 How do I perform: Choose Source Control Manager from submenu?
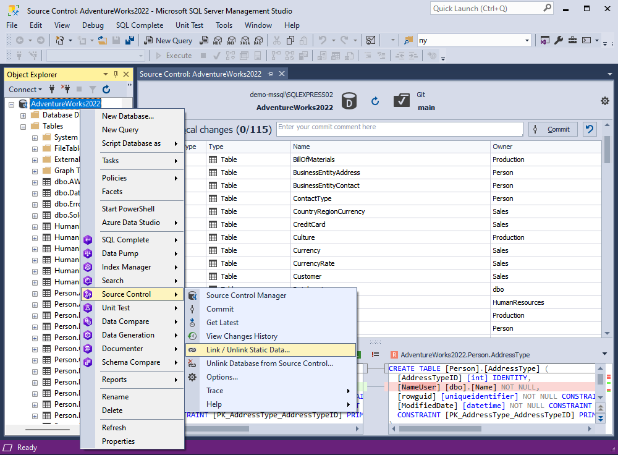click(271, 296)
